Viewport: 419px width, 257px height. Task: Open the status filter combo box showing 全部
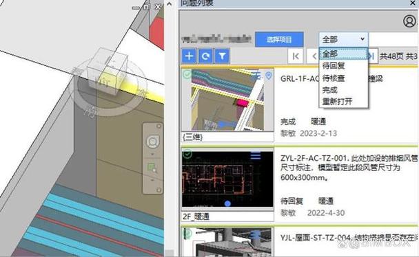tap(344, 39)
